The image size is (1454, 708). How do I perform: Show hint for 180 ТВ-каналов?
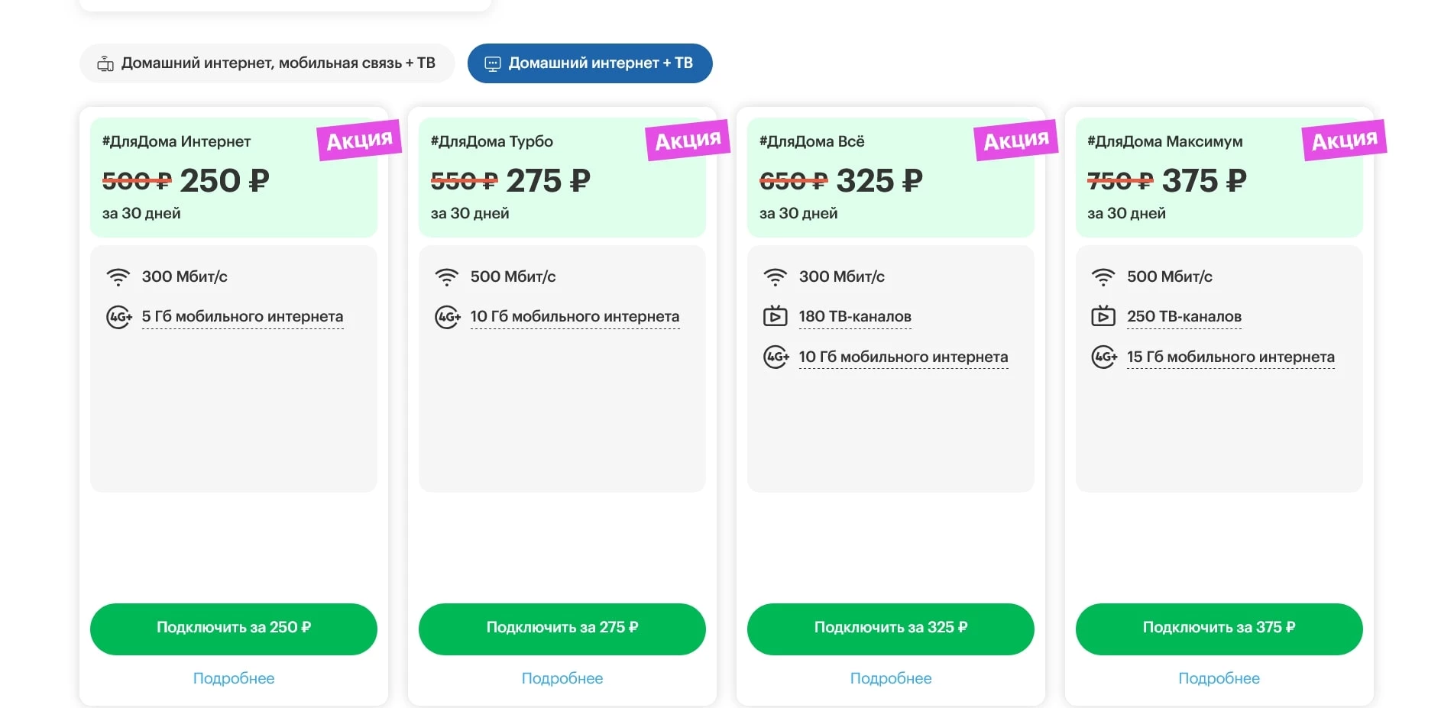coord(855,317)
